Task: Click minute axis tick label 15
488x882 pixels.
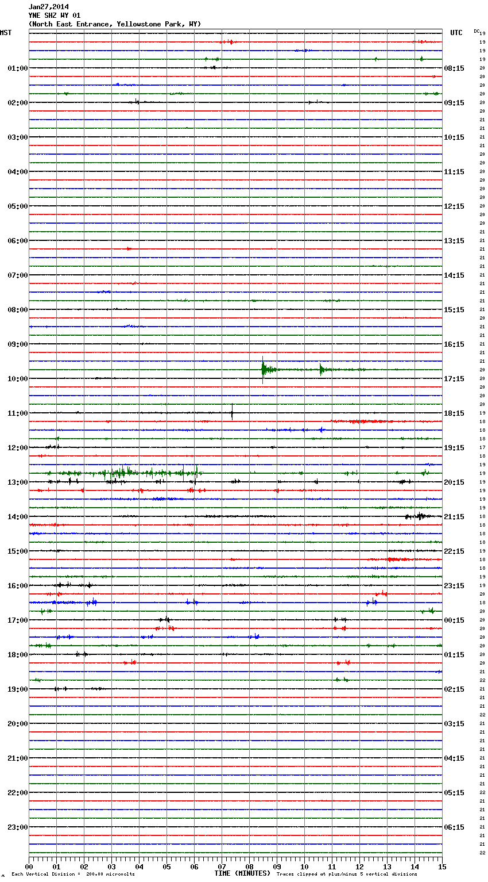Action: tap(442, 866)
